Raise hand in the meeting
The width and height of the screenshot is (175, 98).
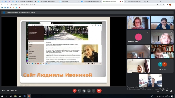click(84, 91)
